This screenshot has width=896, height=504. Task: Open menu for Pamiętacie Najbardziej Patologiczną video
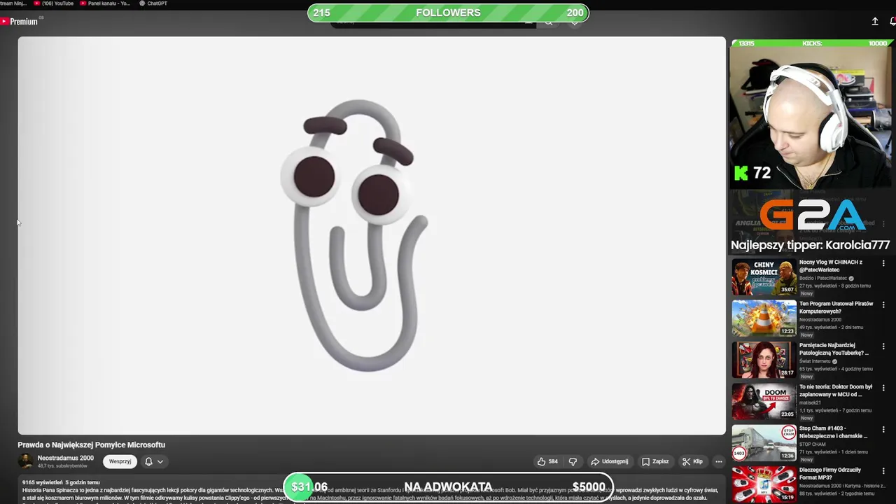[883, 346]
